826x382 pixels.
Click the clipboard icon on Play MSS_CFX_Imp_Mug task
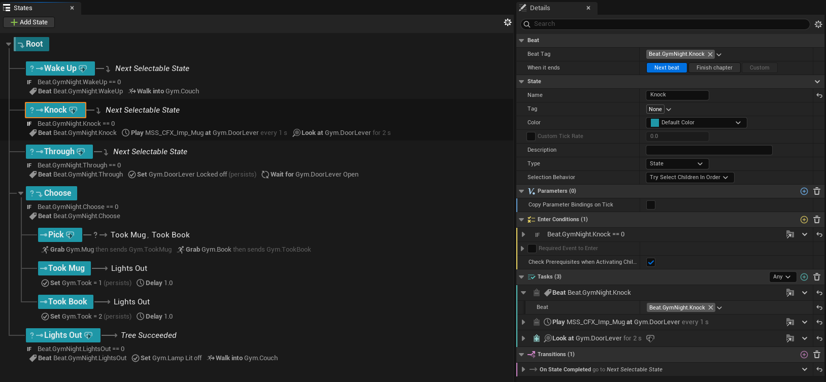[x=537, y=322]
